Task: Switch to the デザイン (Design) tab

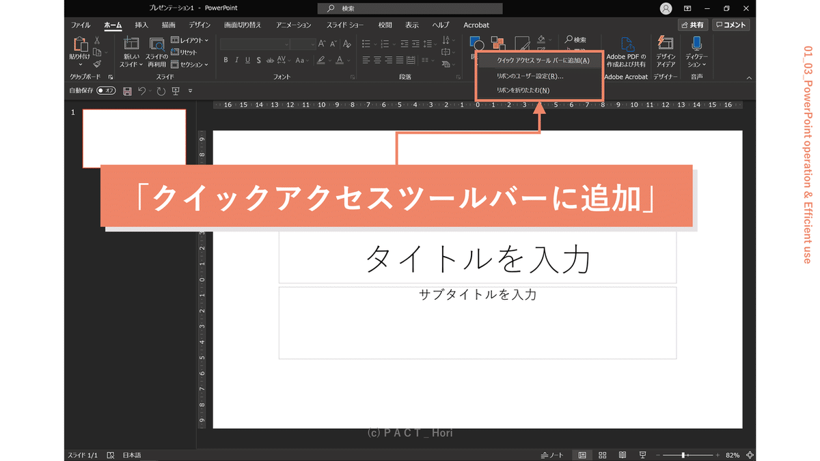Action: [x=200, y=25]
